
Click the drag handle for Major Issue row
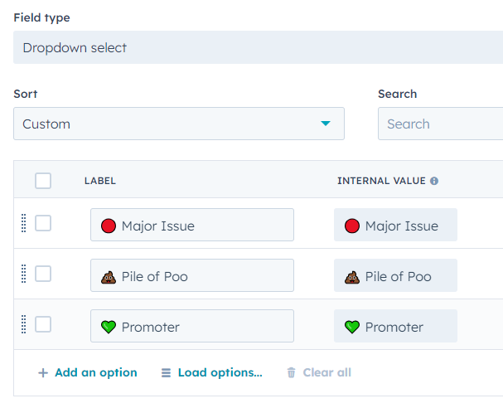(23, 224)
